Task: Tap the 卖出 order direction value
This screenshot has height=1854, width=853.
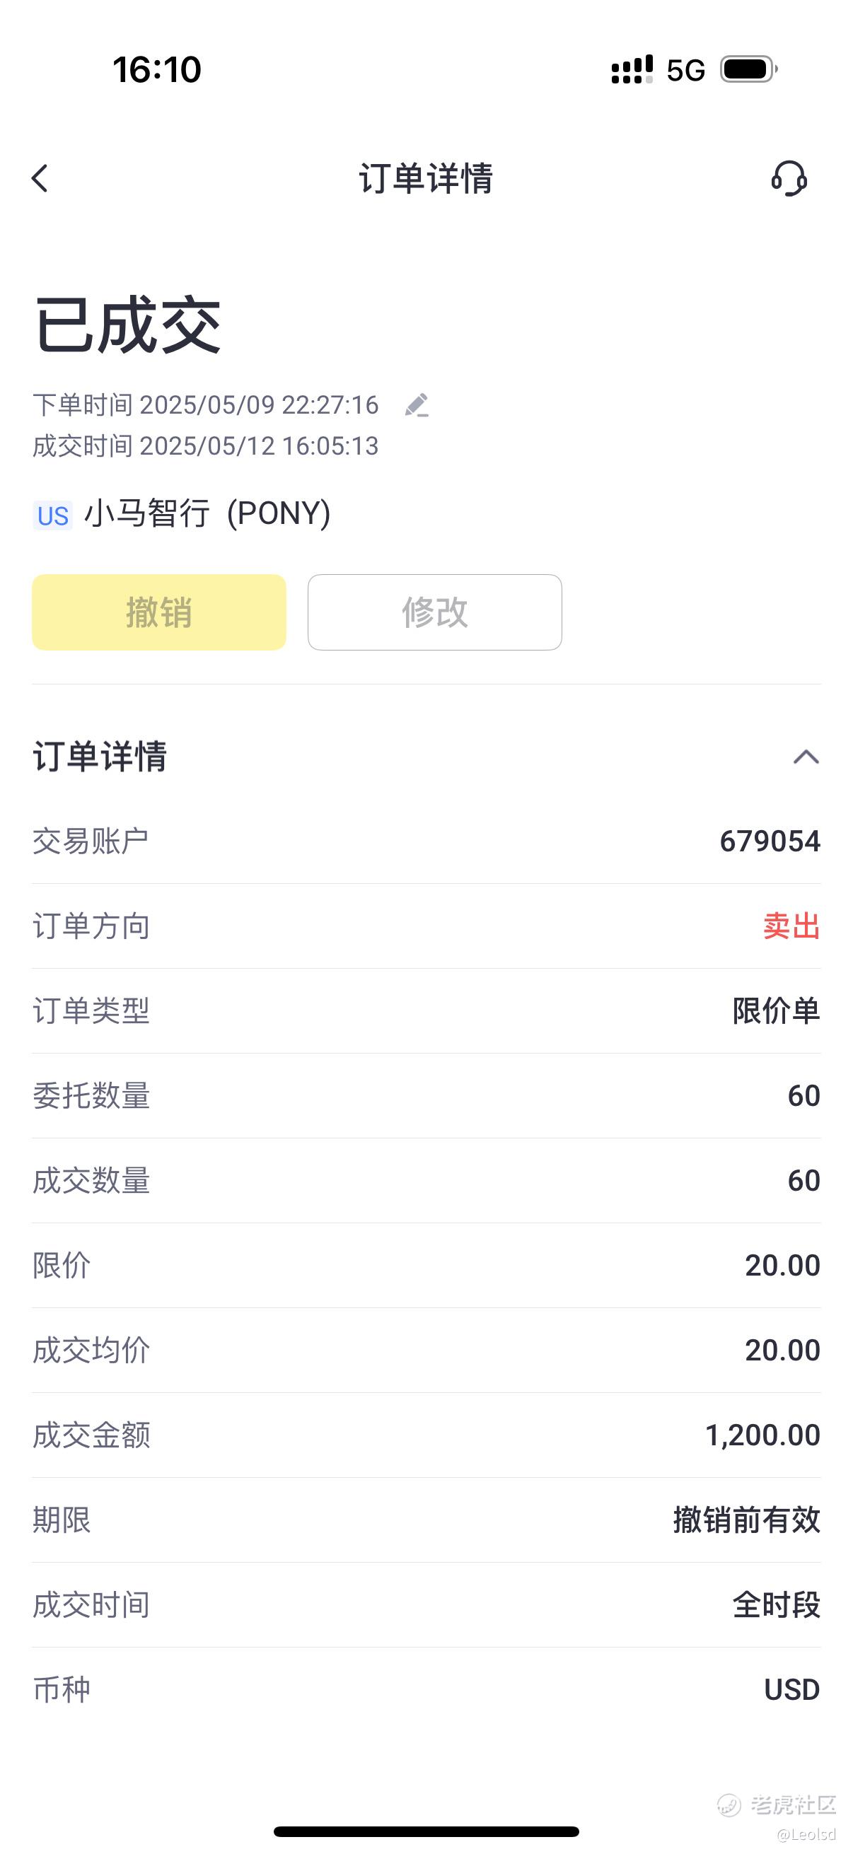Action: click(791, 926)
